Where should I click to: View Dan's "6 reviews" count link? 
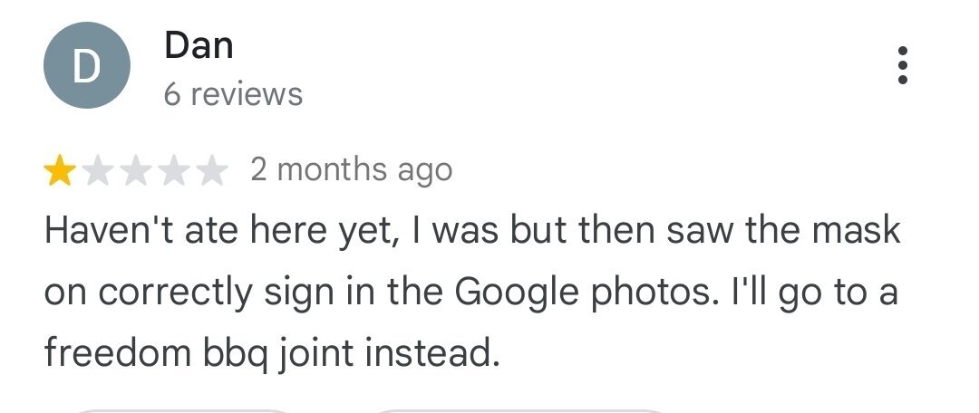233,93
